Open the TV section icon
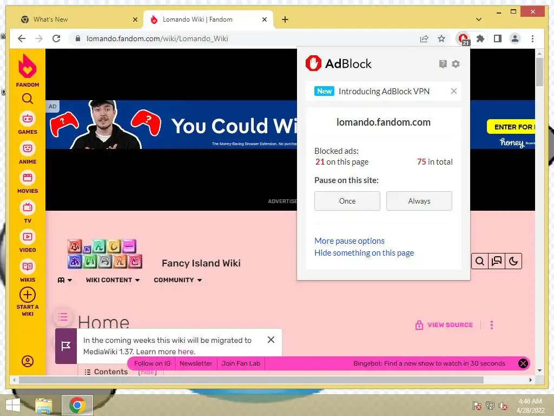This screenshot has width=554, height=416. click(28, 207)
